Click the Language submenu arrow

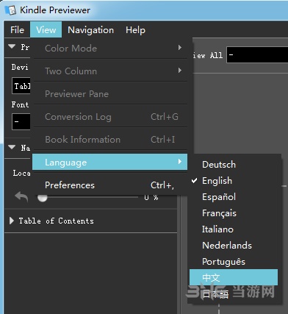pyautogui.click(x=180, y=161)
